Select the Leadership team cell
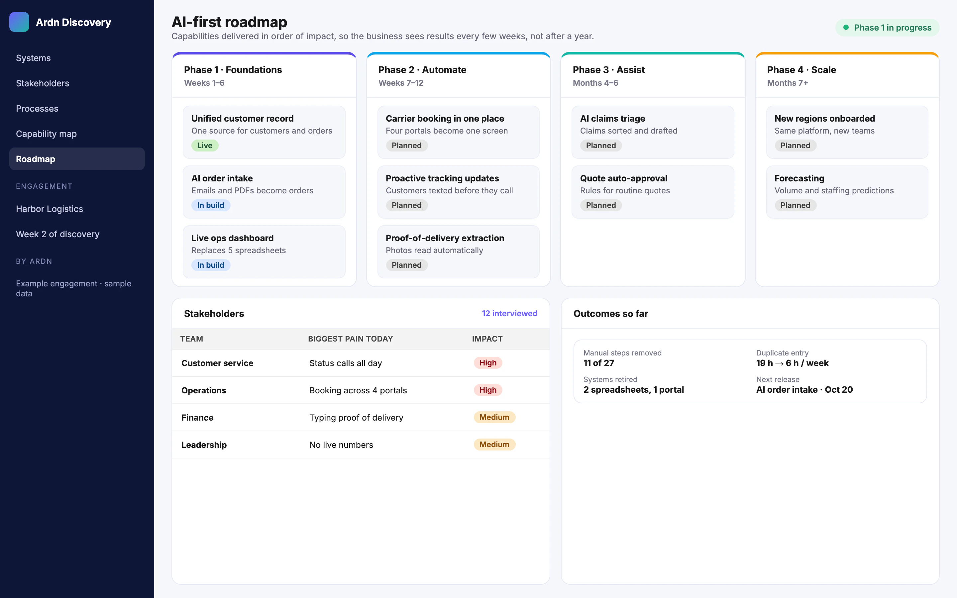This screenshot has width=957, height=598. tap(204, 445)
